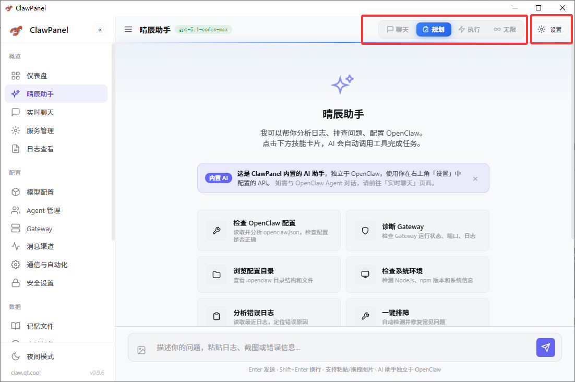
Task: Open the hamburger menu beside 晴辰助手
Action: coord(128,29)
